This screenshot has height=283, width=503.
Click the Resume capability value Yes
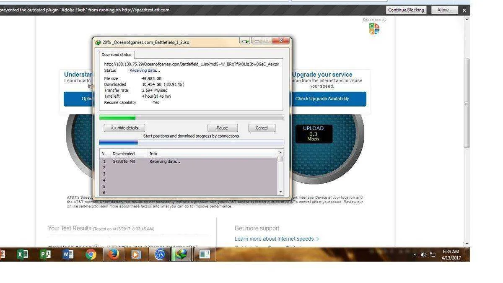tap(156, 102)
